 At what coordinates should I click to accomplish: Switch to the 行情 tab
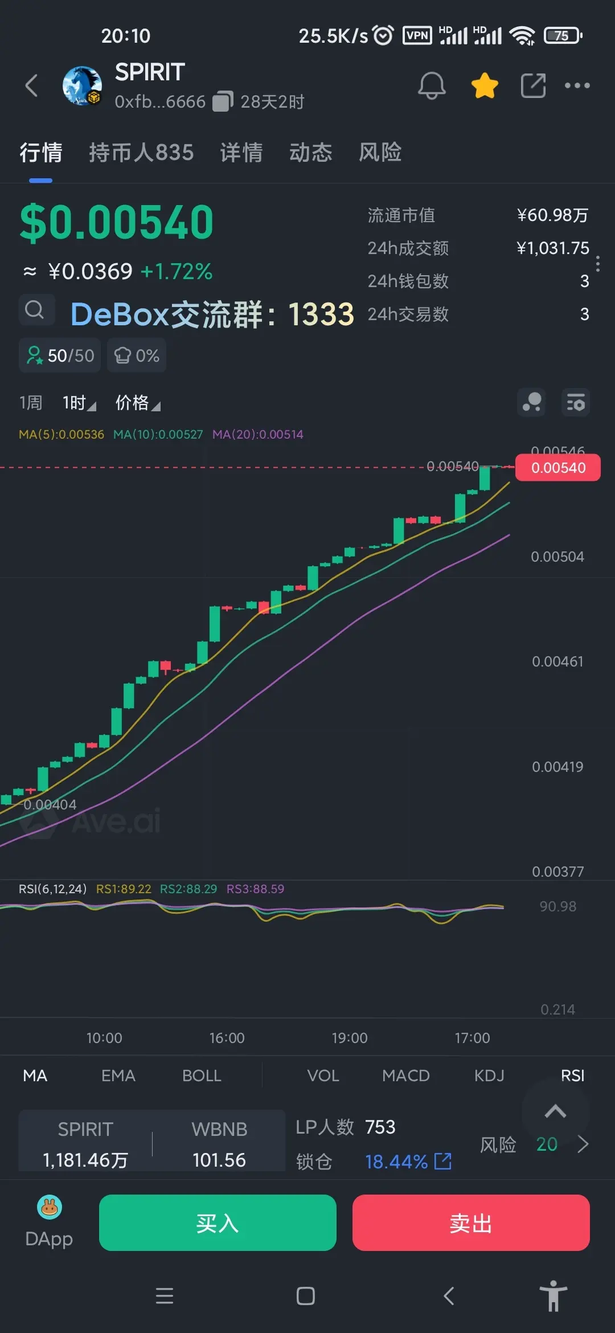pos(41,153)
